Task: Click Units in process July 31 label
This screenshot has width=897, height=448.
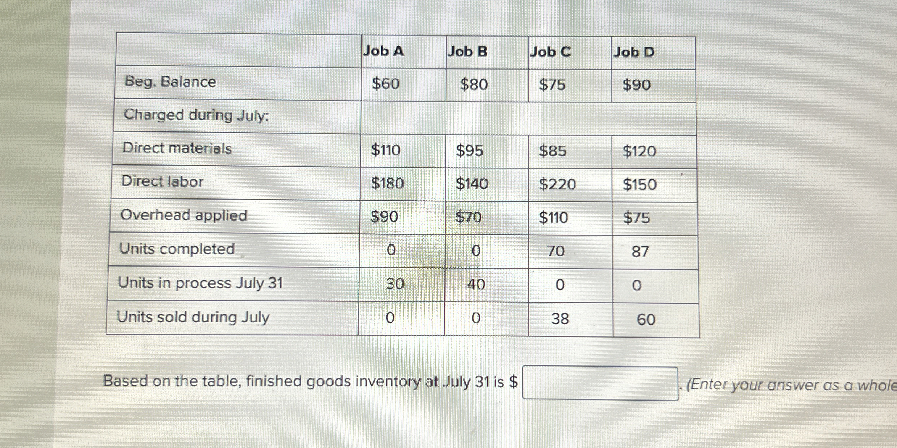Action: [x=201, y=283]
